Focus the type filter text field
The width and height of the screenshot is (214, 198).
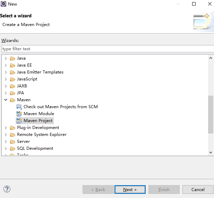108,49
